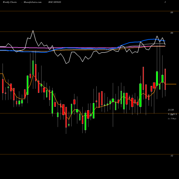Click the 33 price axis label

tap(171, 12)
